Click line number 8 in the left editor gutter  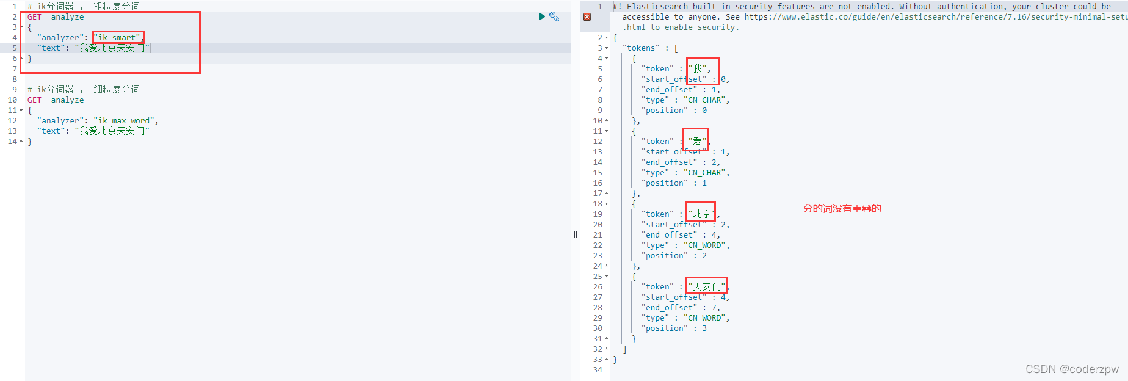15,79
